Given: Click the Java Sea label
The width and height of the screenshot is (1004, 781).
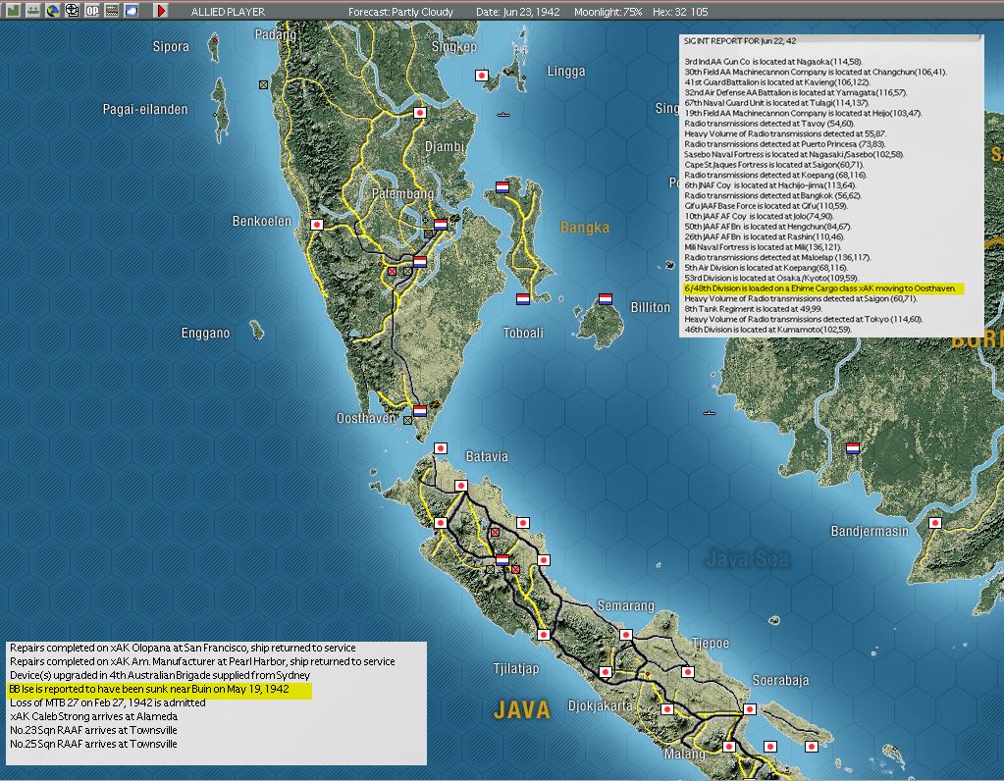Looking at the screenshot, I should [x=747, y=559].
